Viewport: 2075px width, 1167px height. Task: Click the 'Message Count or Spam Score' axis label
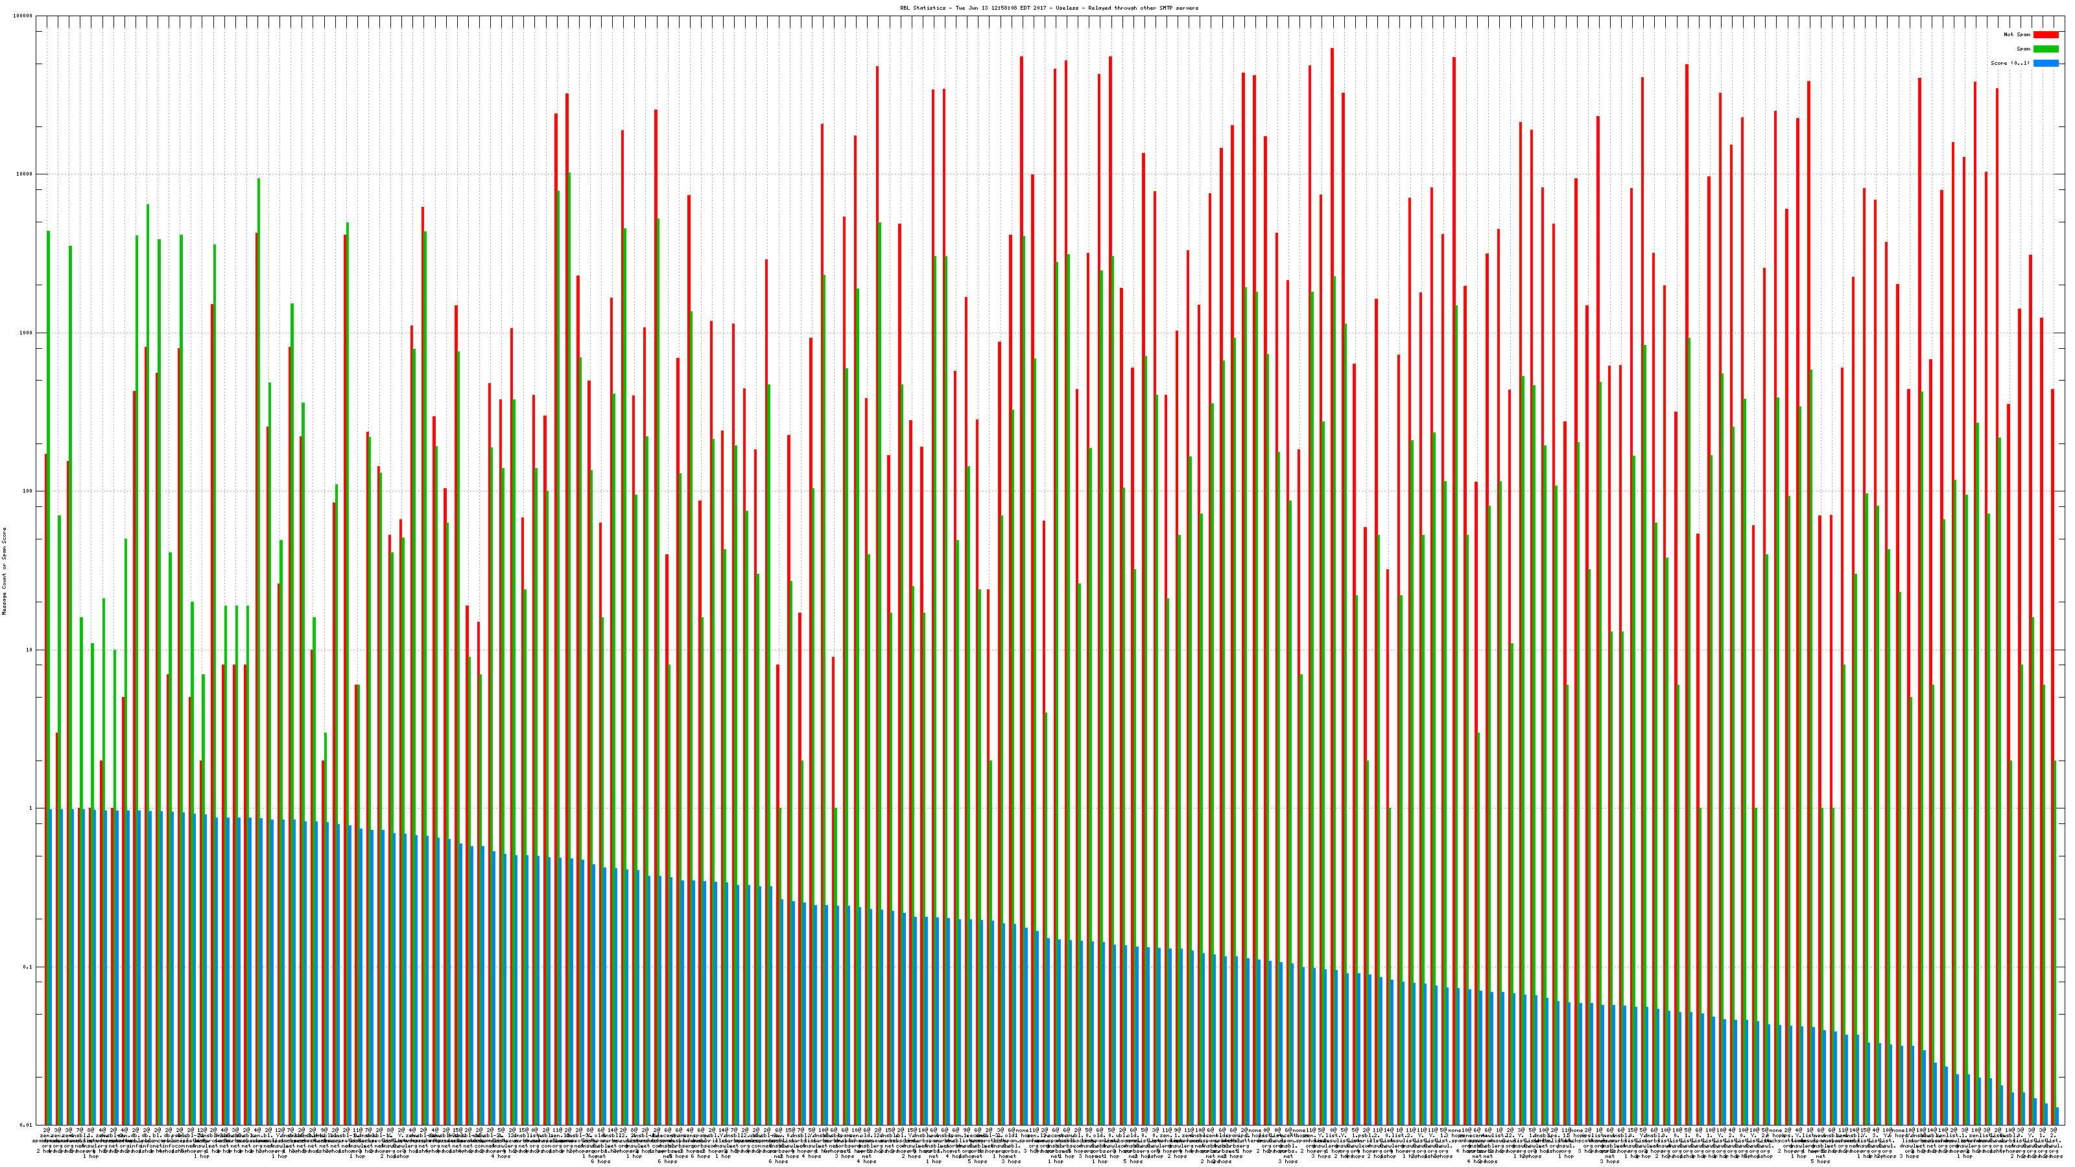click(4, 571)
